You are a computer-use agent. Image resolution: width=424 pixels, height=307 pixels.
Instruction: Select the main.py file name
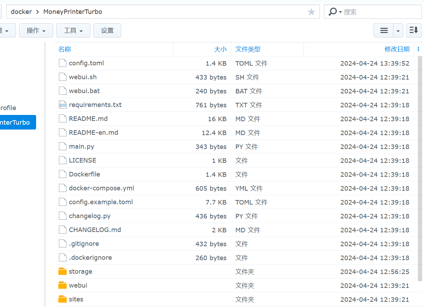tap(82, 147)
